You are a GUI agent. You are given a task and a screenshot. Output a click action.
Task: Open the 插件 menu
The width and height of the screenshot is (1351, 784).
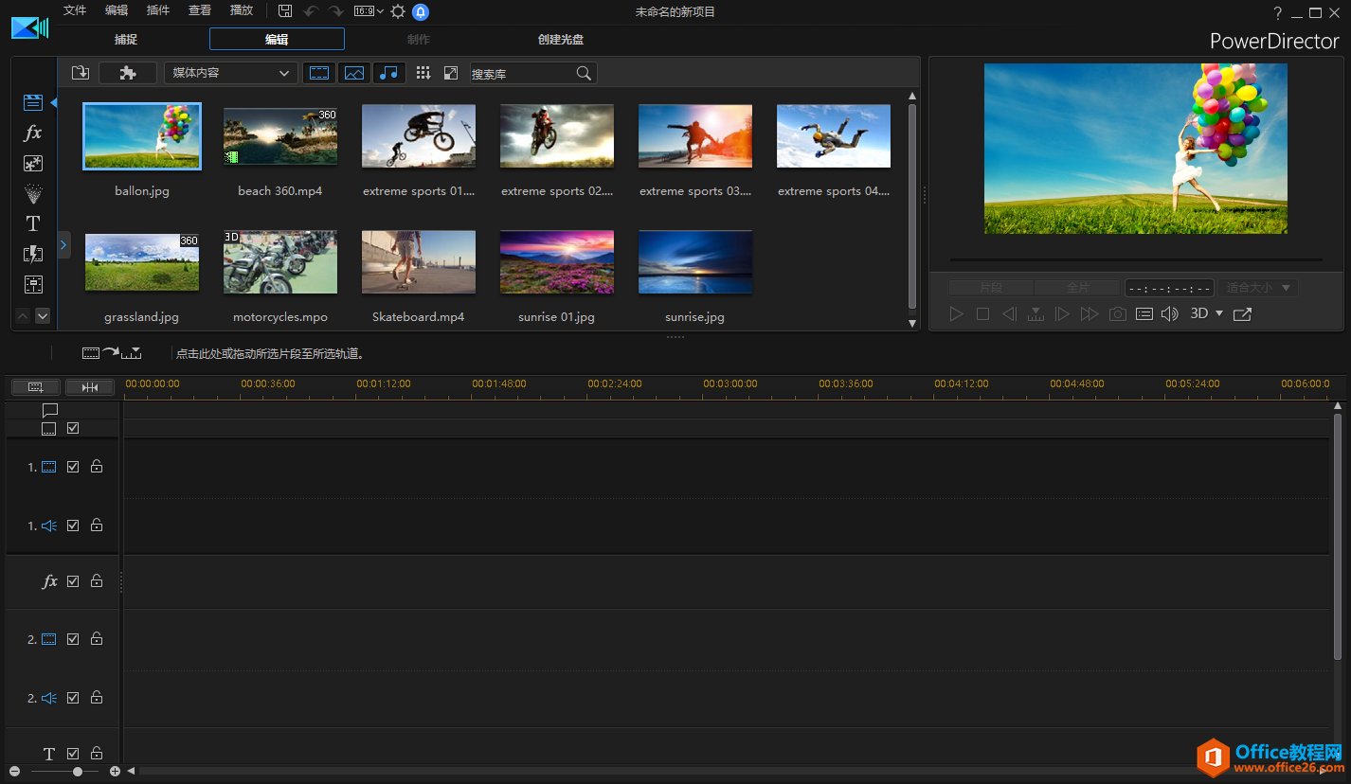(x=158, y=10)
